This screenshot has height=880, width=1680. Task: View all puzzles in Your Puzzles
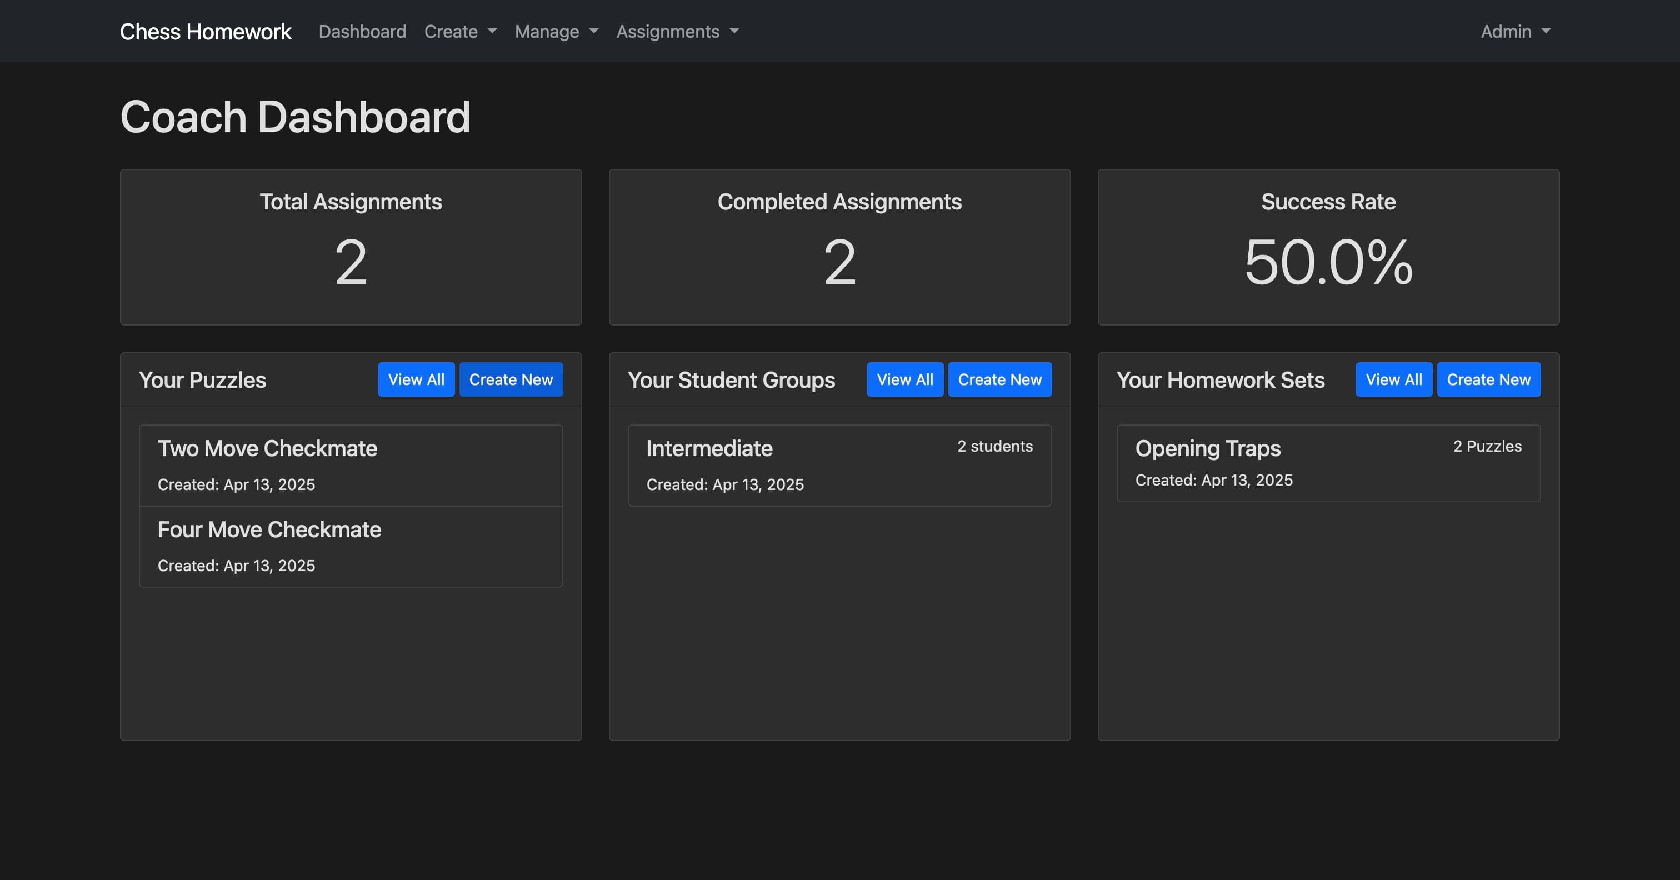pyautogui.click(x=416, y=379)
